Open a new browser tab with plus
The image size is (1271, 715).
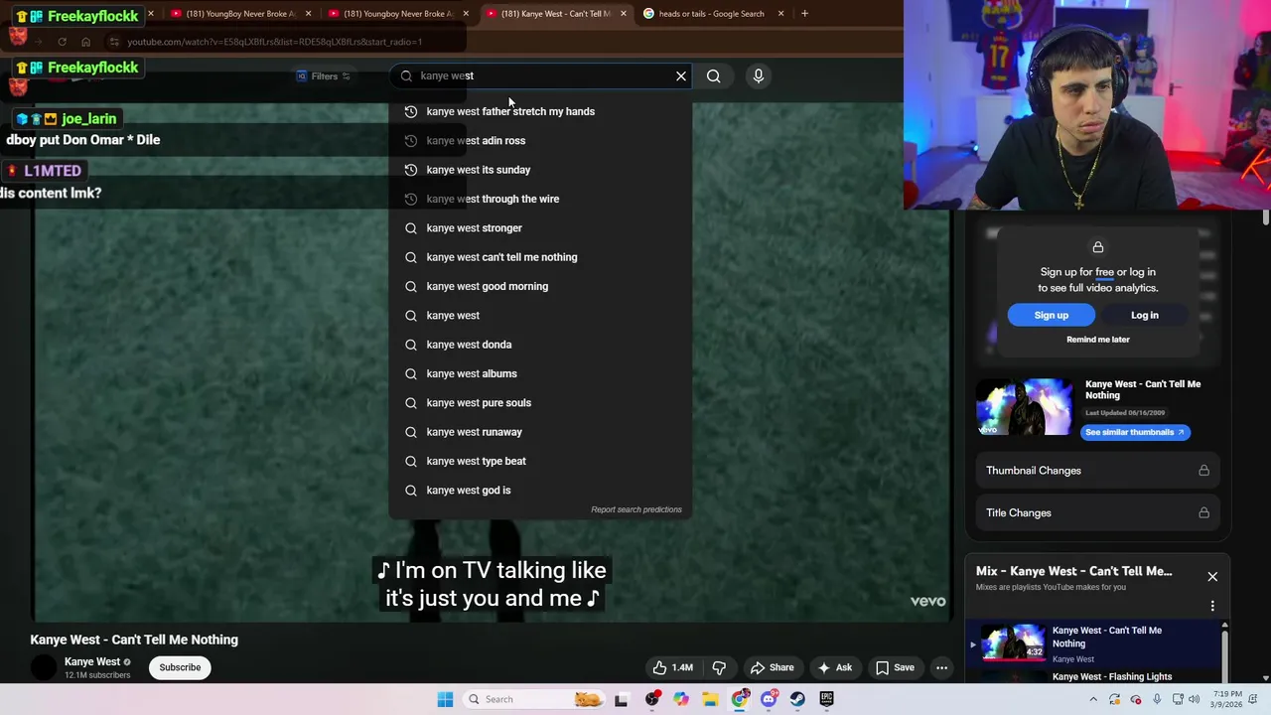804,14
